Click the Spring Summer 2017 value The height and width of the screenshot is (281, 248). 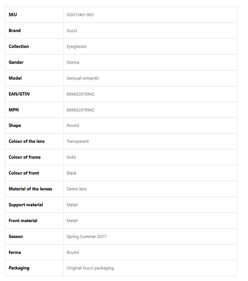(x=86, y=237)
